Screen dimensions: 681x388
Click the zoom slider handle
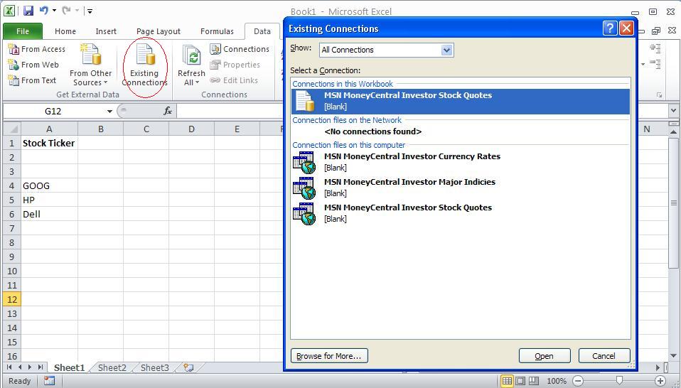pos(619,381)
